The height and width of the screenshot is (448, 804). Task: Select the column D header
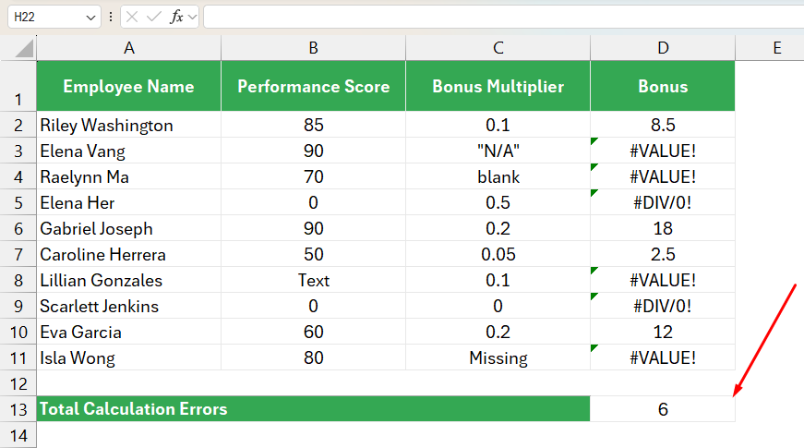point(663,48)
